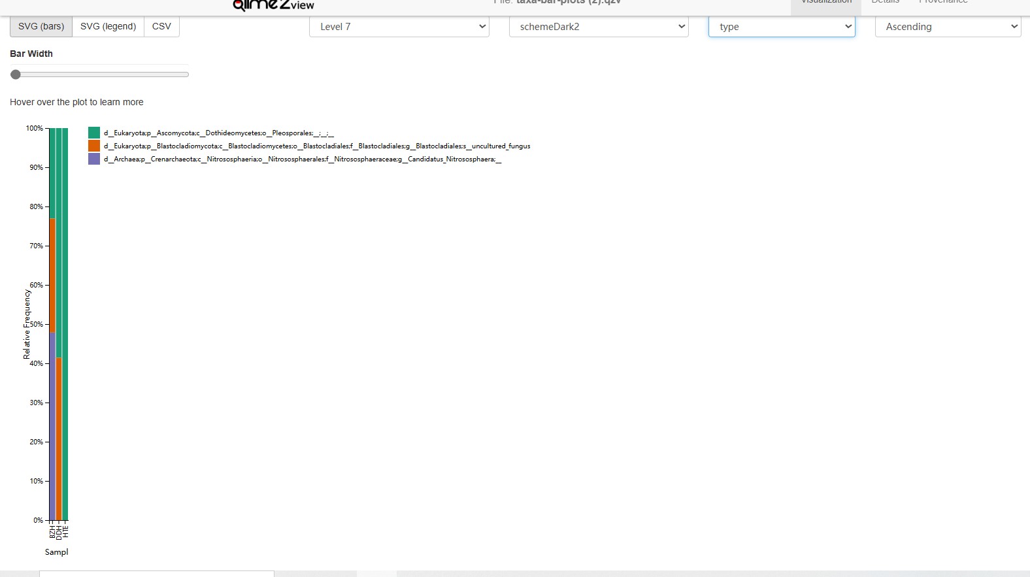Click the QIIME 2 View logo
Viewport: 1030px width, 577px height.
273,5
